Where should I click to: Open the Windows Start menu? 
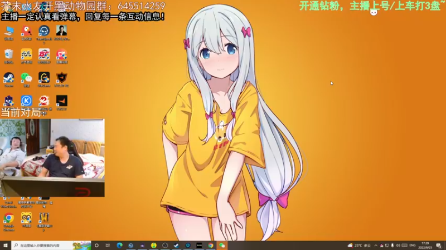coord(6,246)
